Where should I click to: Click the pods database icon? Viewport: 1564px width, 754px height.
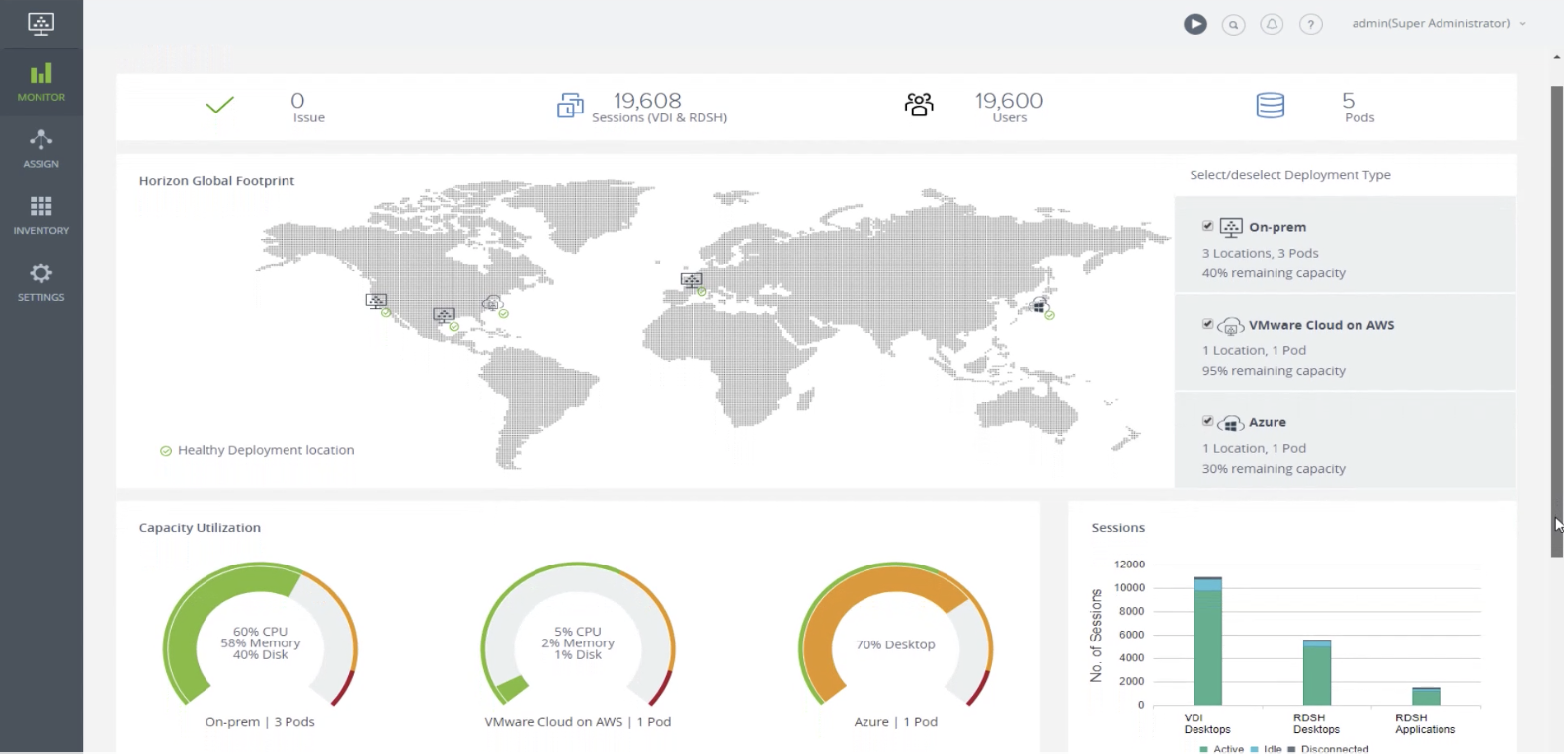(1271, 106)
